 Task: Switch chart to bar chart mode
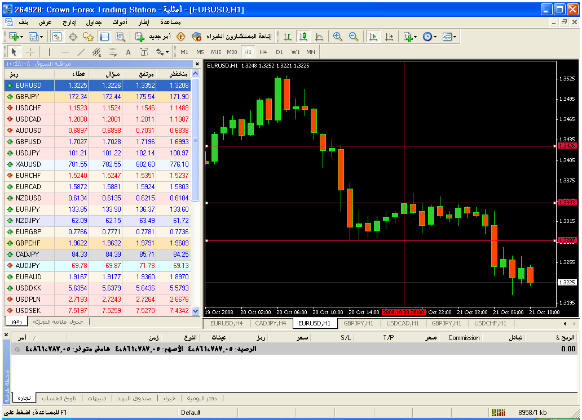pos(288,37)
